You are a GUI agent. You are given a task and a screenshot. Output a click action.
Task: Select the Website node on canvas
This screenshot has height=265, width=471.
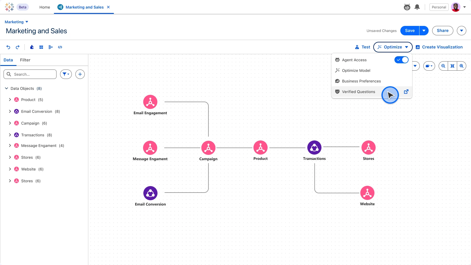(x=367, y=193)
